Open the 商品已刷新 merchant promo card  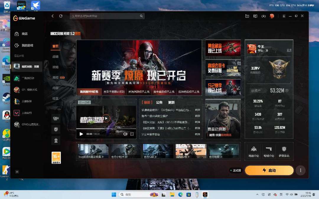point(223,119)
